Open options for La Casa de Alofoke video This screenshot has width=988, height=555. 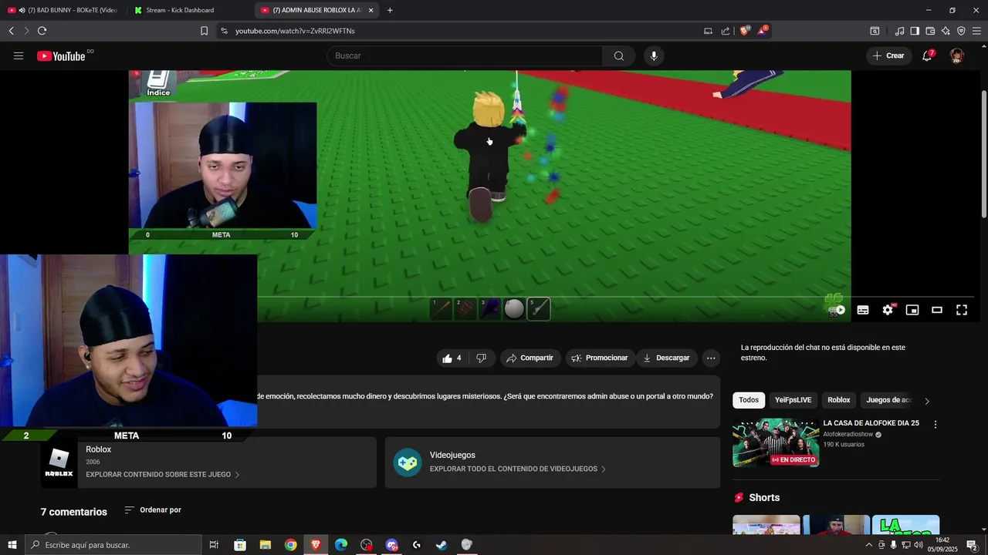pyautogui.click(x=936, y=425)
